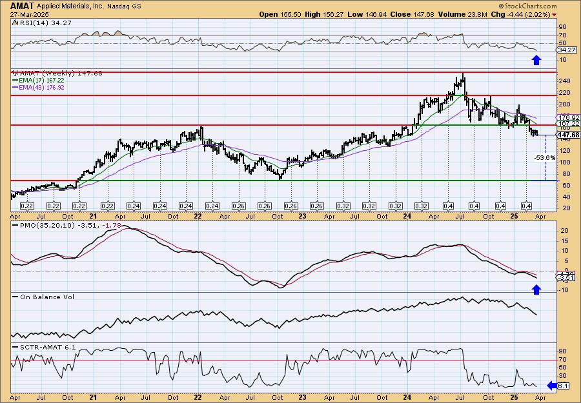Click the 200 price axis label
Viewport: 581px width, 403px height.
[x=565, y=104]
